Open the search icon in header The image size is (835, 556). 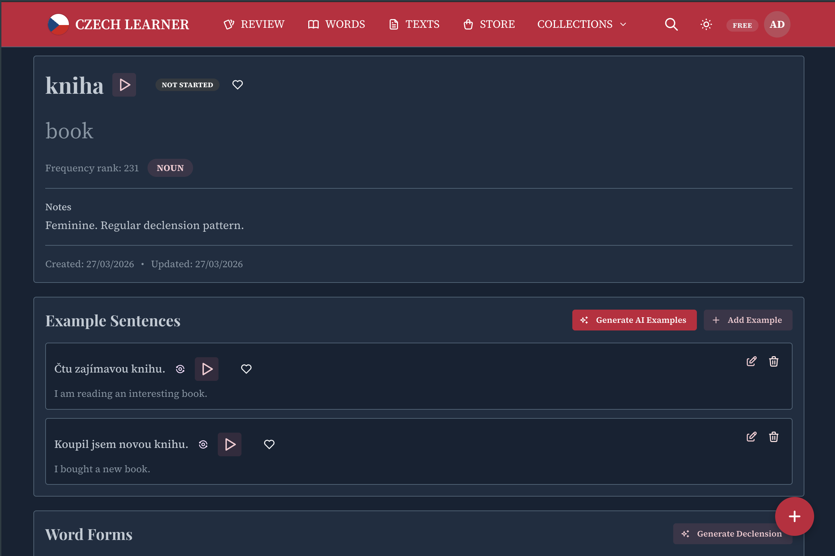[671, 24]
